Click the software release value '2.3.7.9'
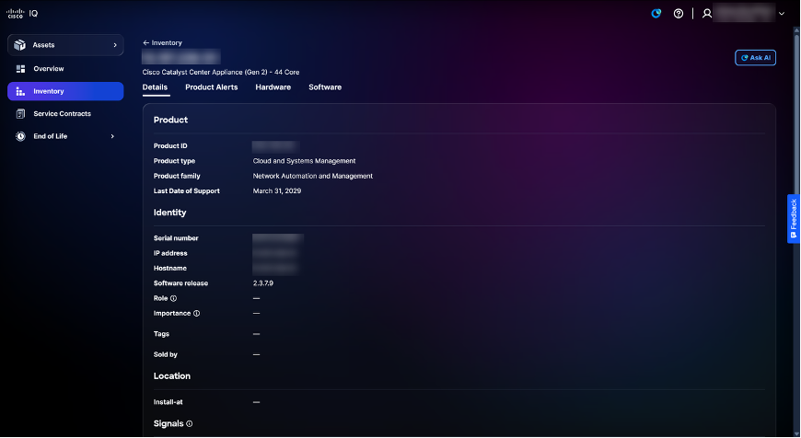 [x=263, y=283]
